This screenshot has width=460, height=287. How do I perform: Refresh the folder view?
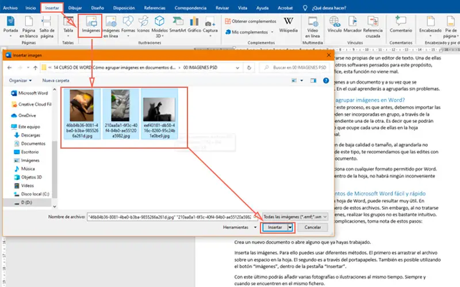pyautogui.click(x=249, y=68)
